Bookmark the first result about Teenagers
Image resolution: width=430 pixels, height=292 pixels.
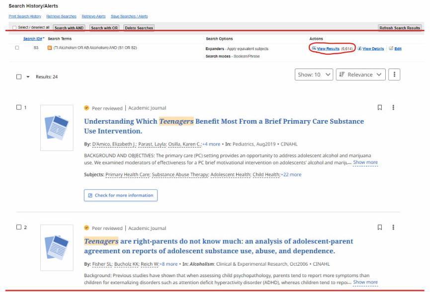(x=380, y=107)
